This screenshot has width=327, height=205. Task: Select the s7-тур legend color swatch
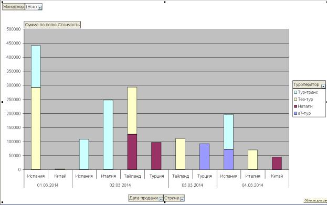click(296, 113)
